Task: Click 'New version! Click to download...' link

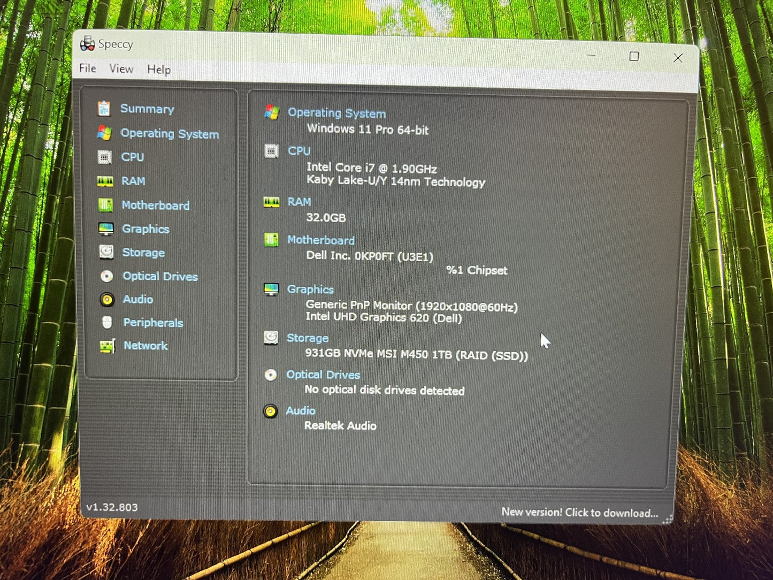Action: (580, 513)
